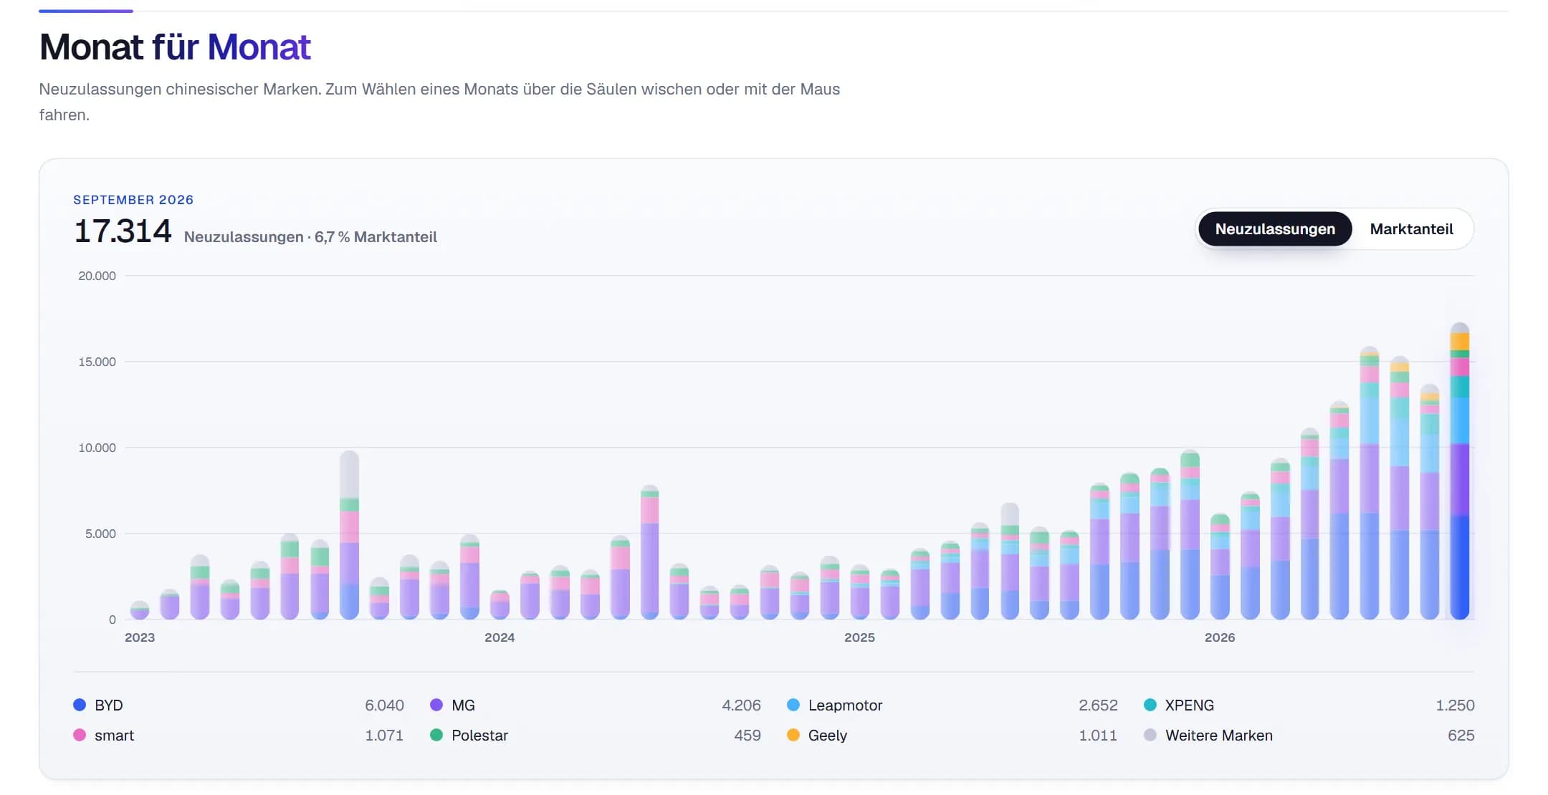
Task: Click the '2025' x-axis label
Action: pos(859,637)
